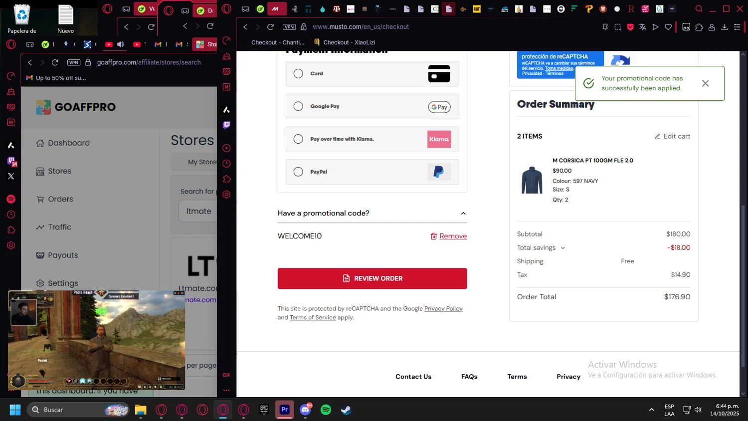Bookmark page with the heart icon
Screen dimensions: 748x421
point(668,27)
